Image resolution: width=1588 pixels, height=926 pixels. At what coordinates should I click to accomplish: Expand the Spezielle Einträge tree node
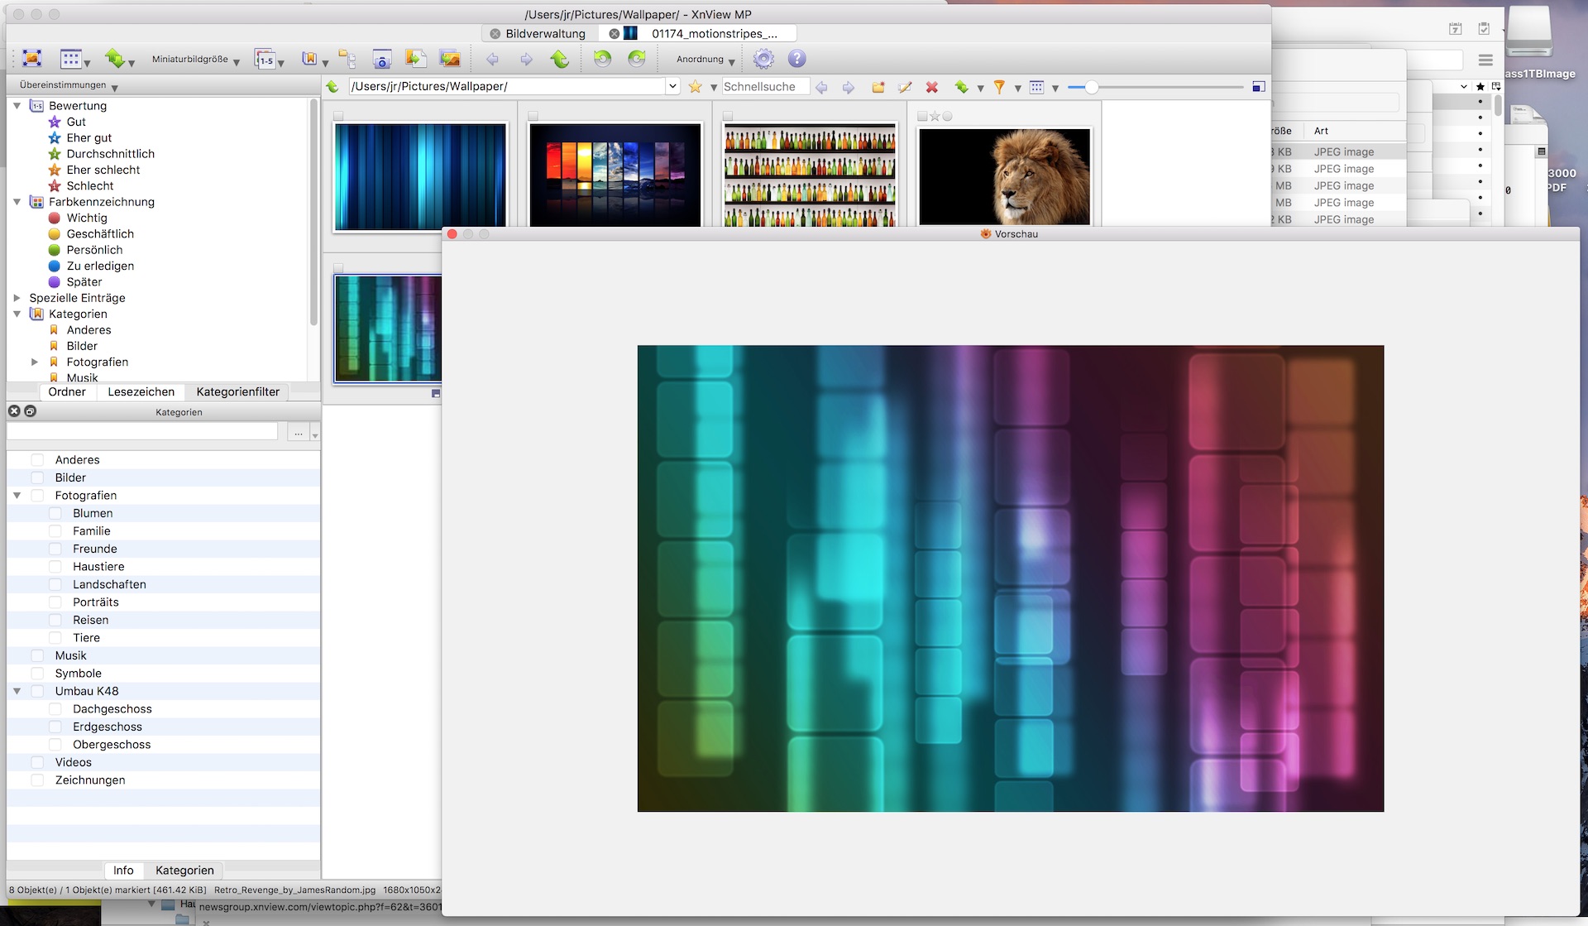pos(17,298)
